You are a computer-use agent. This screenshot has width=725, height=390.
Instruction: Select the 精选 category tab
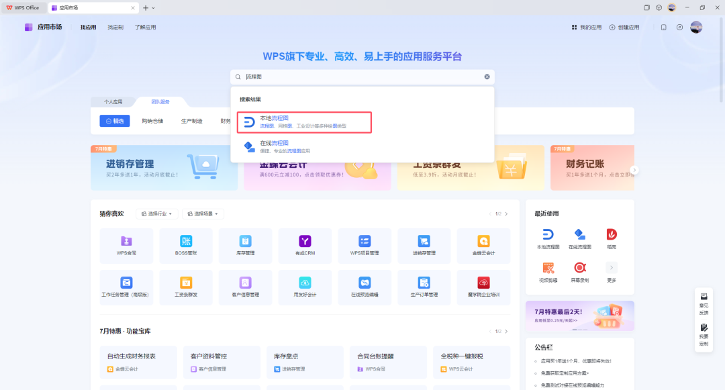pos(115,121)
